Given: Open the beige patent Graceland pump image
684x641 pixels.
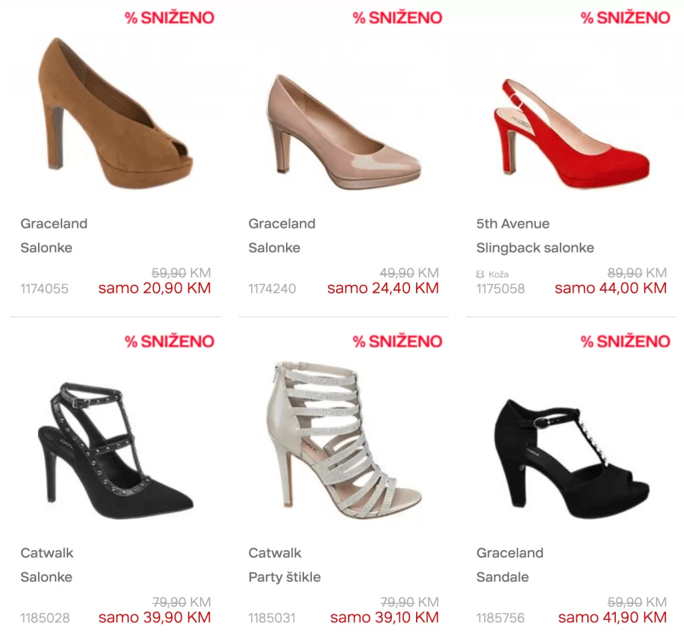Looking at the screenshot, I should [343, 132].
